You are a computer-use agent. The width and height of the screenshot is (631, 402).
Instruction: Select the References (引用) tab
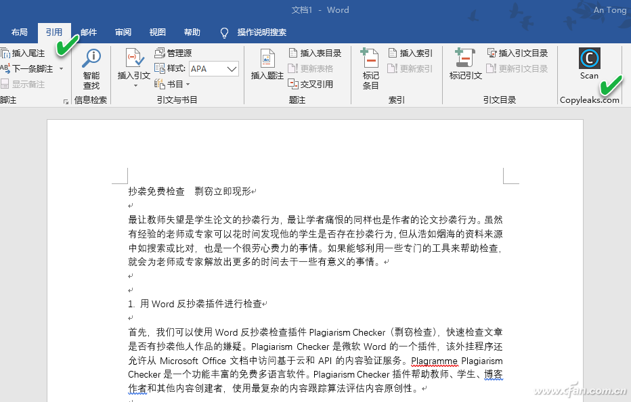(x=54, y=32)
